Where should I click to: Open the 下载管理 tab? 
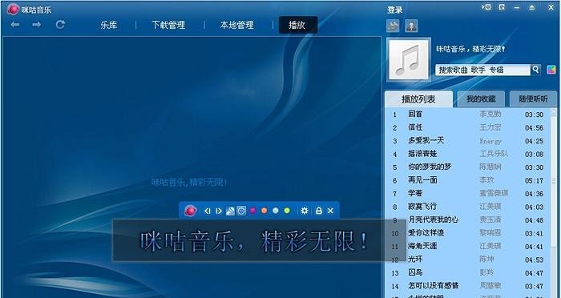tap(168, 25)
